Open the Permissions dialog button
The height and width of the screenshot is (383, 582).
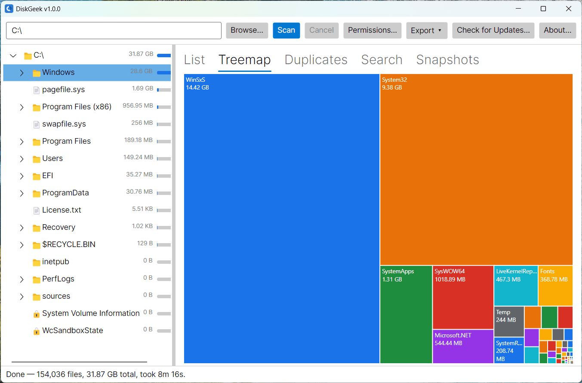coord(372,30)
